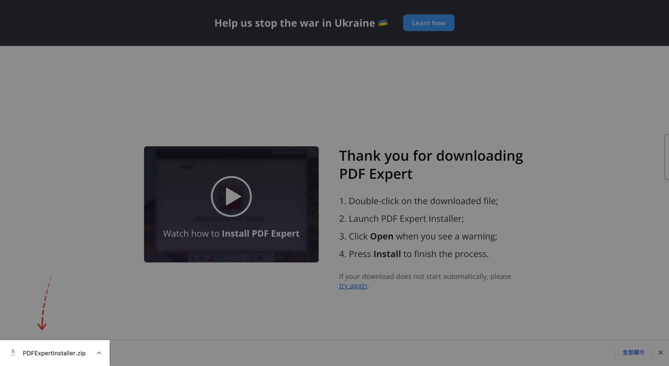The width and height of the screenshot is (669, 366).
Task: Click 'Double-click on the downloaded file' step
Action: (418, 201)
